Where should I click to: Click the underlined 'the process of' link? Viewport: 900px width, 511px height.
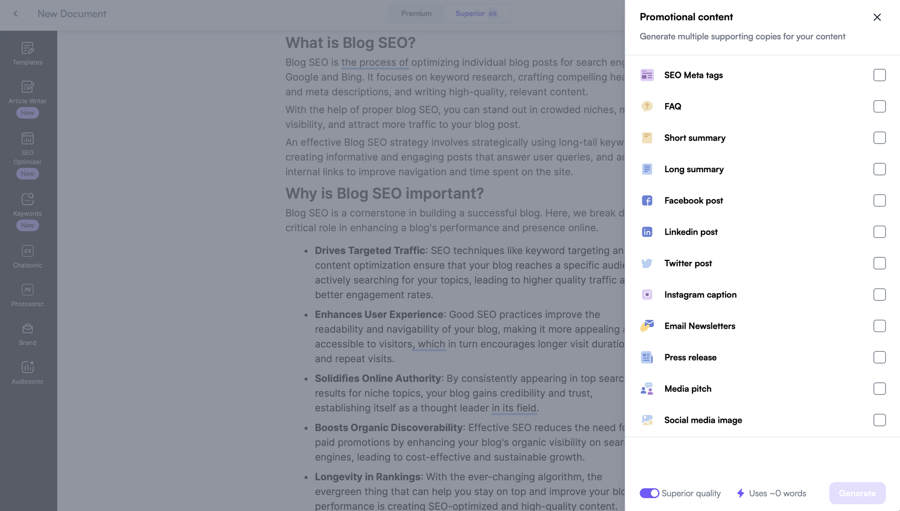374,62
